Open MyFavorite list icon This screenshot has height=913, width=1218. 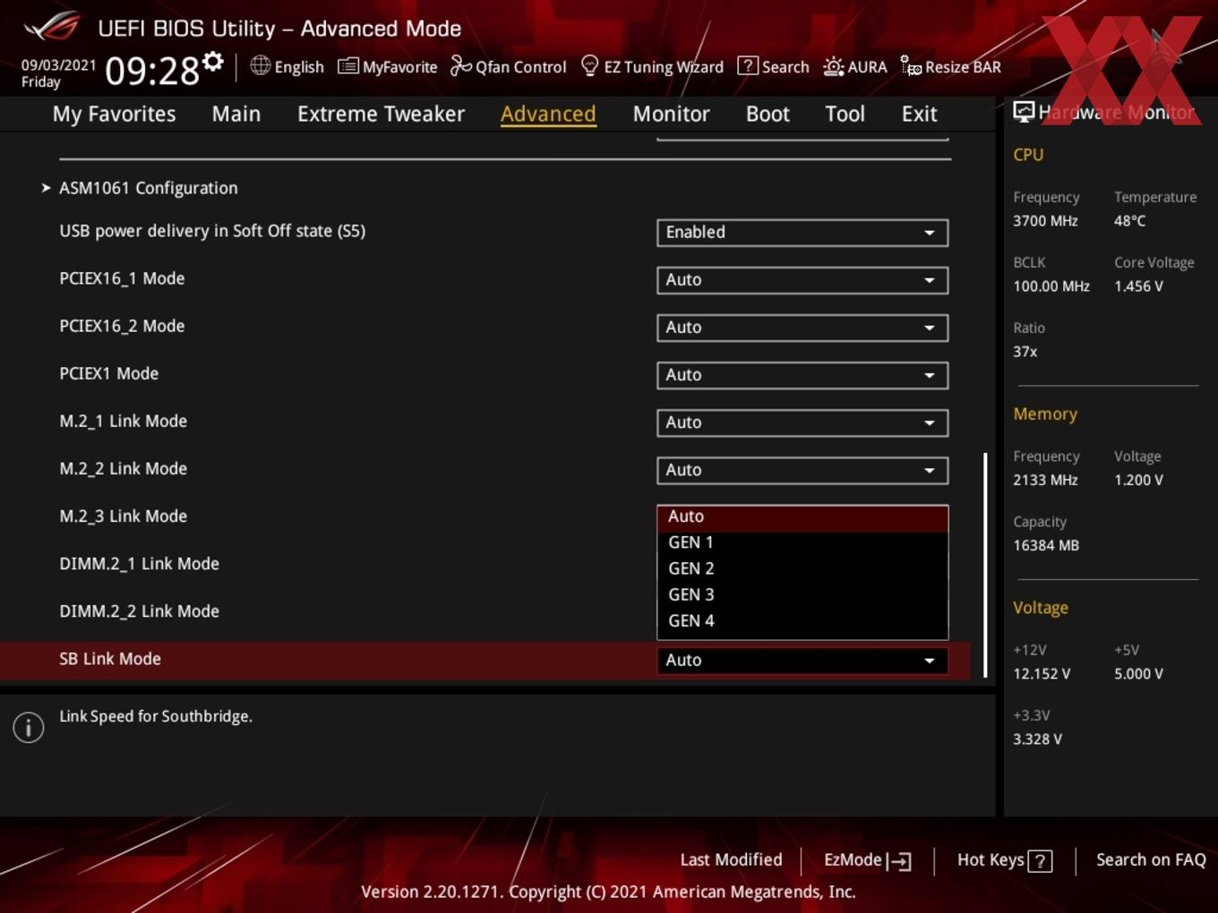[x=347, y=66]
